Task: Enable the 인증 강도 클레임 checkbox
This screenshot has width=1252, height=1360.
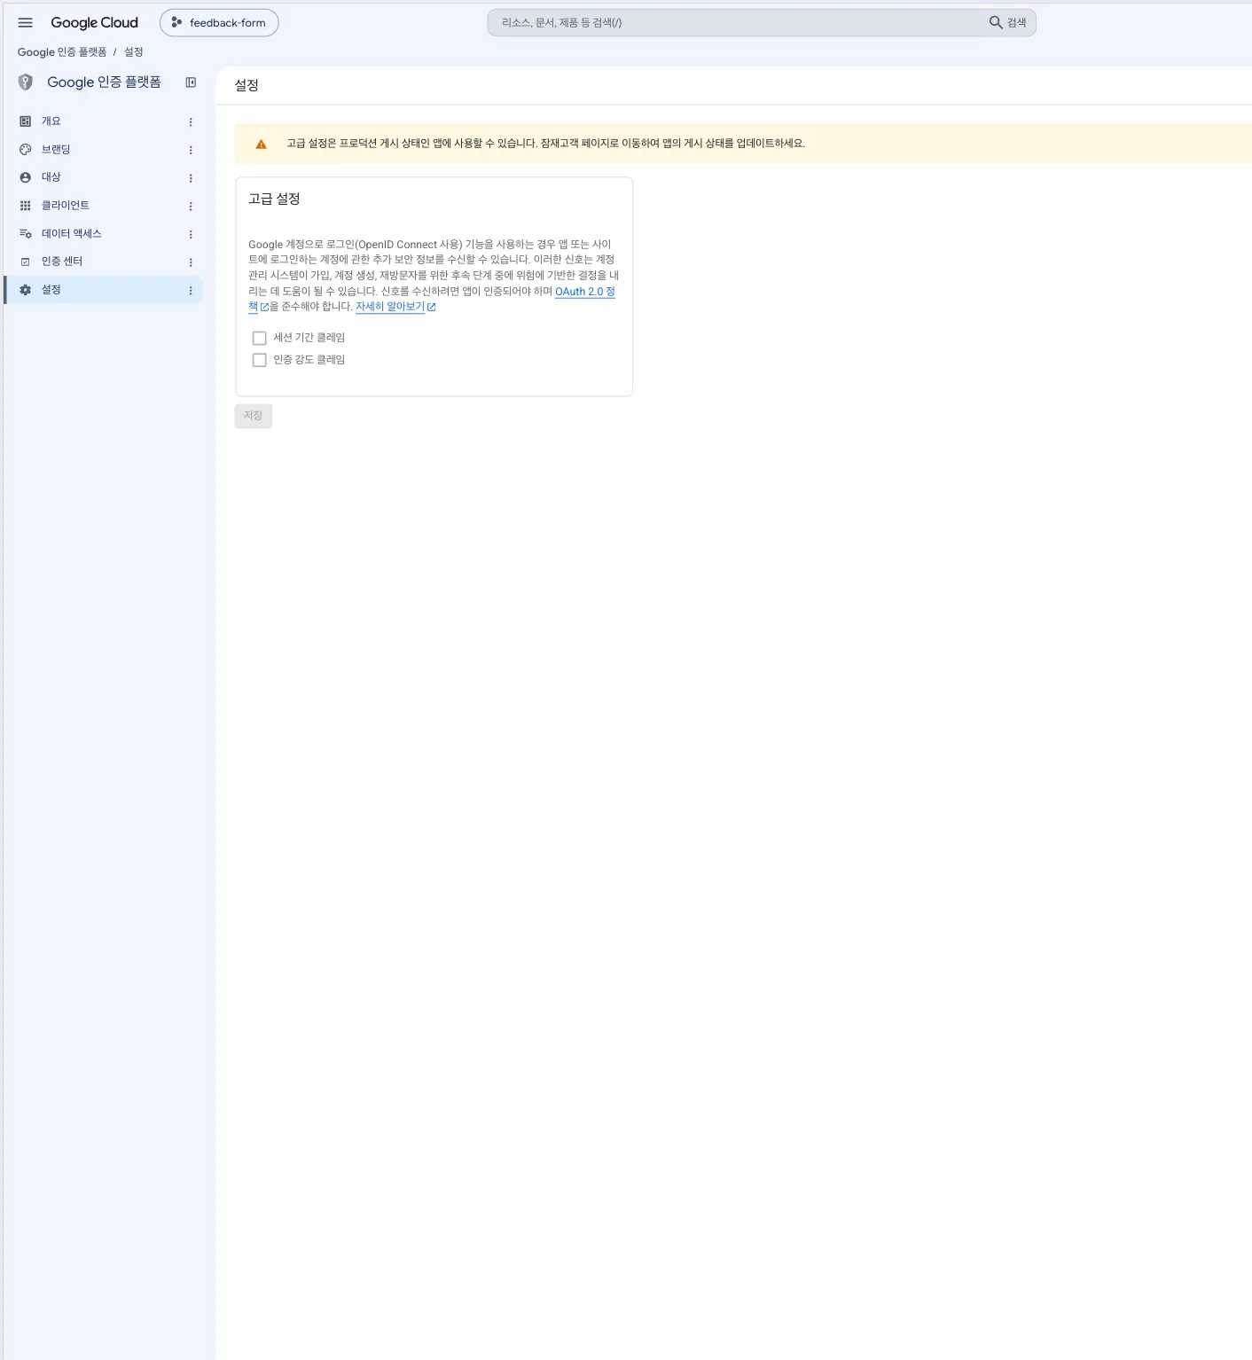Action: [260, 360]
